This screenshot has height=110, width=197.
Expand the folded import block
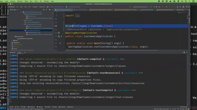pos(78,16)
